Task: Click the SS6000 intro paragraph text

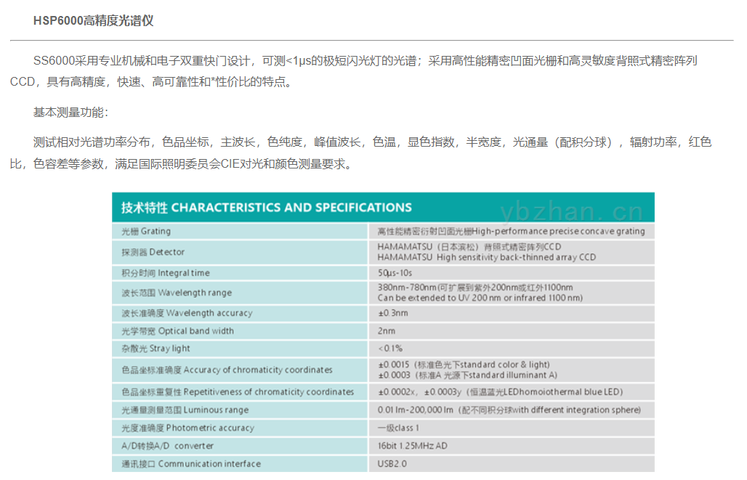Action: click(x=363, y=71)
